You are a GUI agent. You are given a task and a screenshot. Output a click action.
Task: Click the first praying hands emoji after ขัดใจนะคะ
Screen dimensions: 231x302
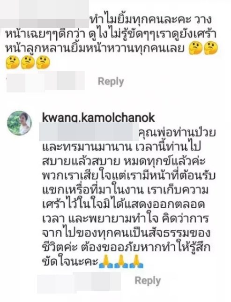click(x=105, y=261)
